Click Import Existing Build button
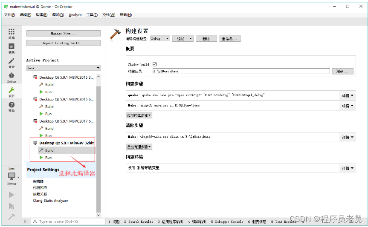 (x=64, y=43)
